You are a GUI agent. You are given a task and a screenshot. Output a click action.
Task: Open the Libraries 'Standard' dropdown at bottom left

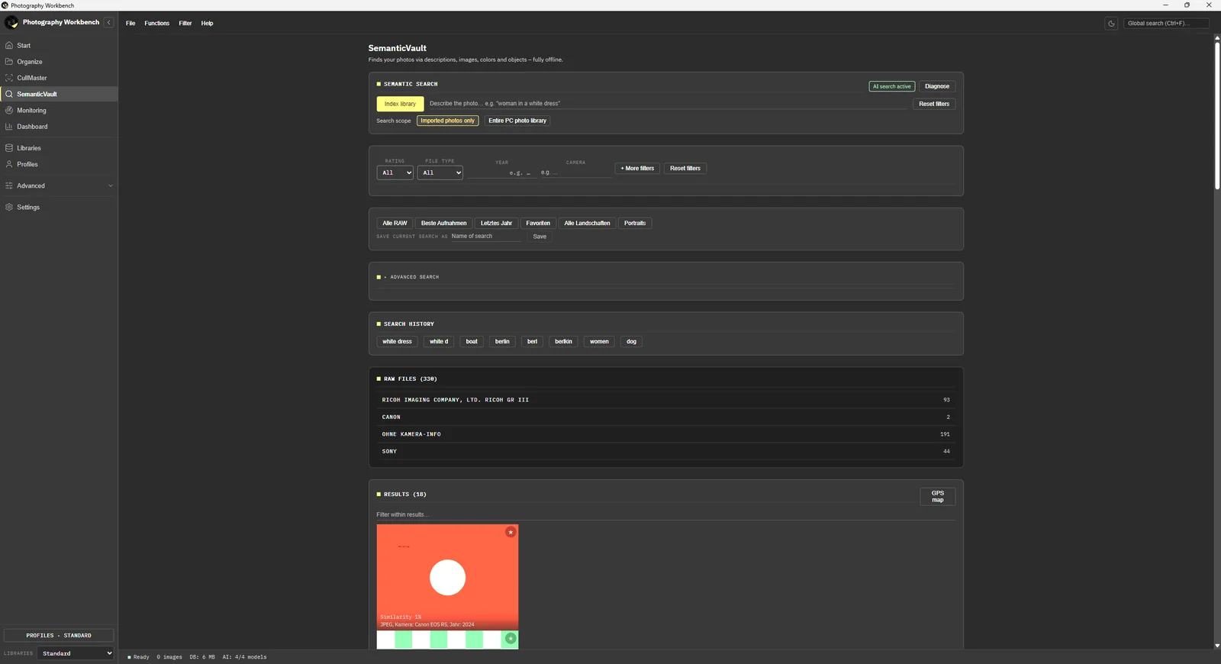(x=76, y=653)
